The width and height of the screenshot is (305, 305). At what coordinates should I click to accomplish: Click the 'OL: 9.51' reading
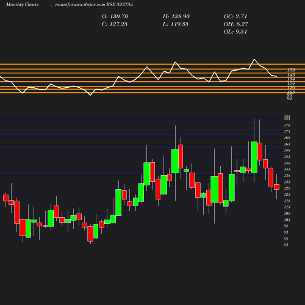[x=235, y=32]
